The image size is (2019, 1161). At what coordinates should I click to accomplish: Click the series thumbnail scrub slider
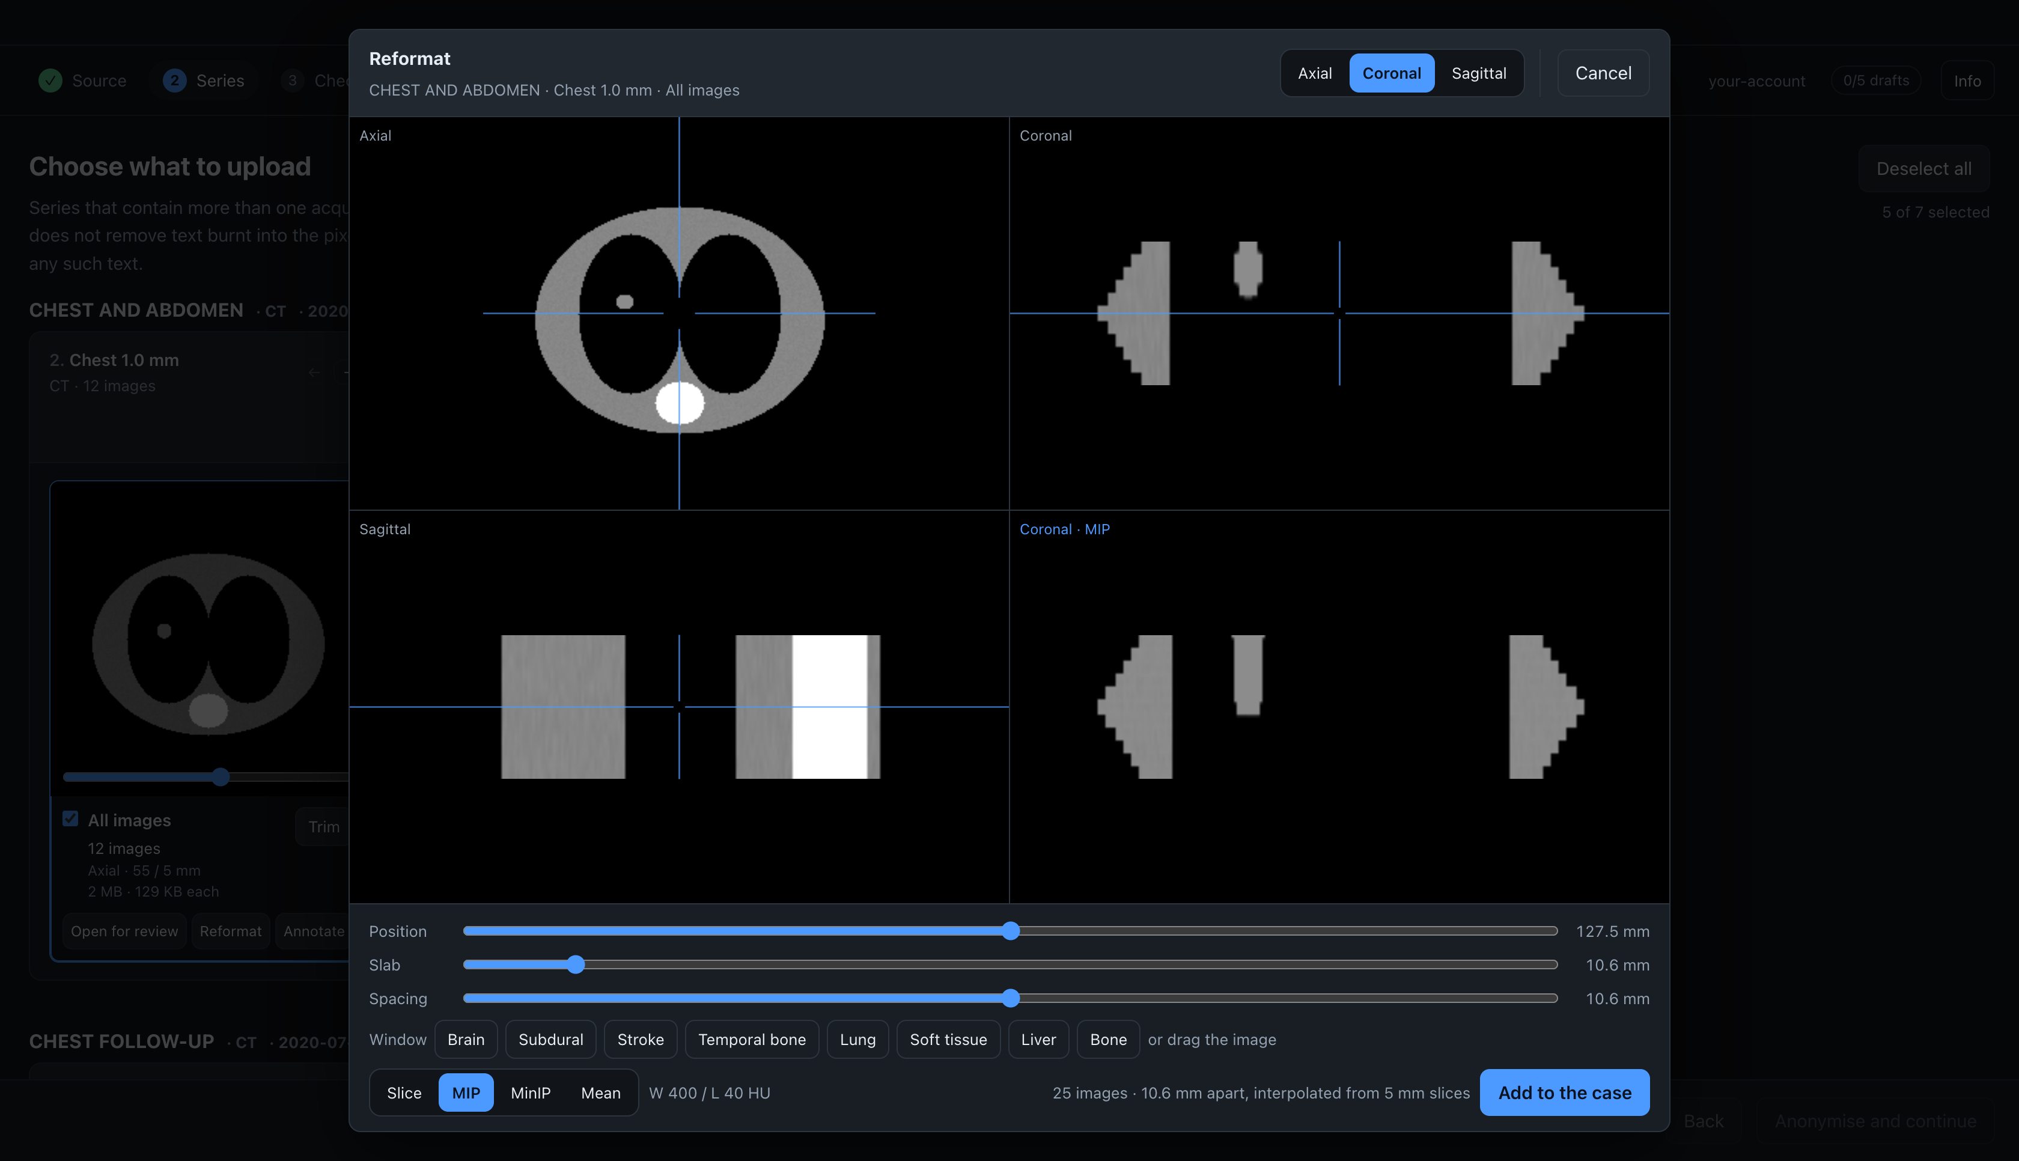point(206,776)
